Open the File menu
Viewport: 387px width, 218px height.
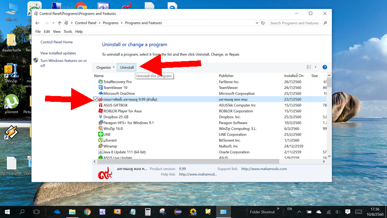pyautogui.click(x=38, y=32)
